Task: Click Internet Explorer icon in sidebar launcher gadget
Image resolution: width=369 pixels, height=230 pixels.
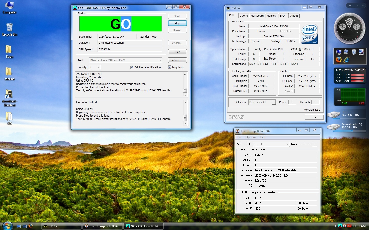Action: tap(346, 60)
